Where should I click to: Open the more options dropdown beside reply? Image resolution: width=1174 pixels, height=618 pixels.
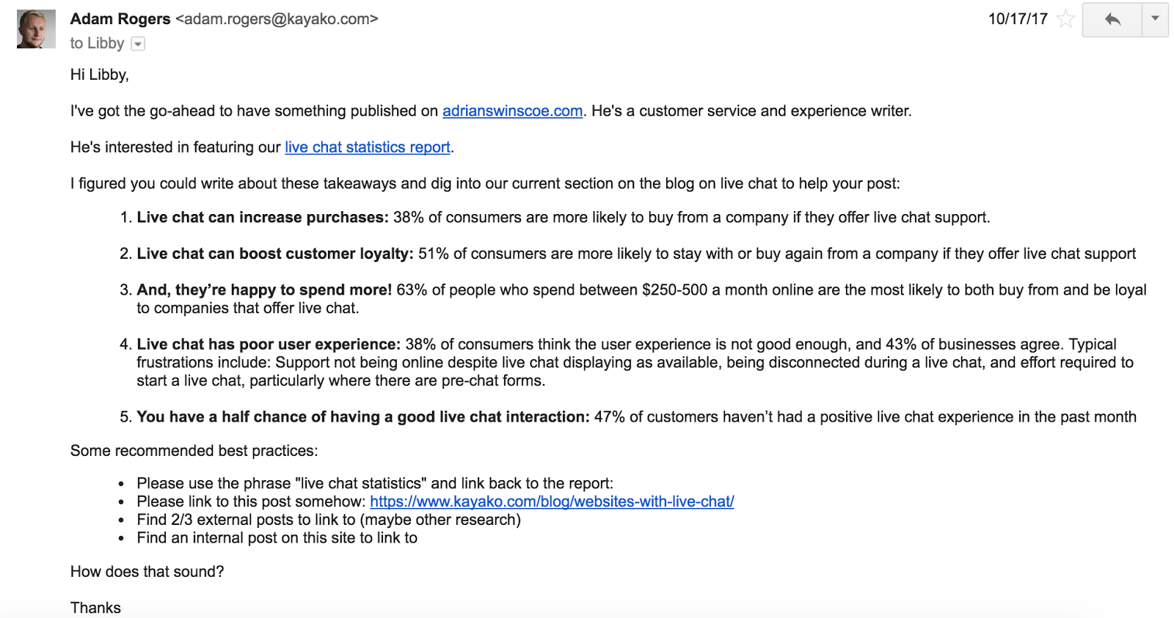click(1155, 19)
